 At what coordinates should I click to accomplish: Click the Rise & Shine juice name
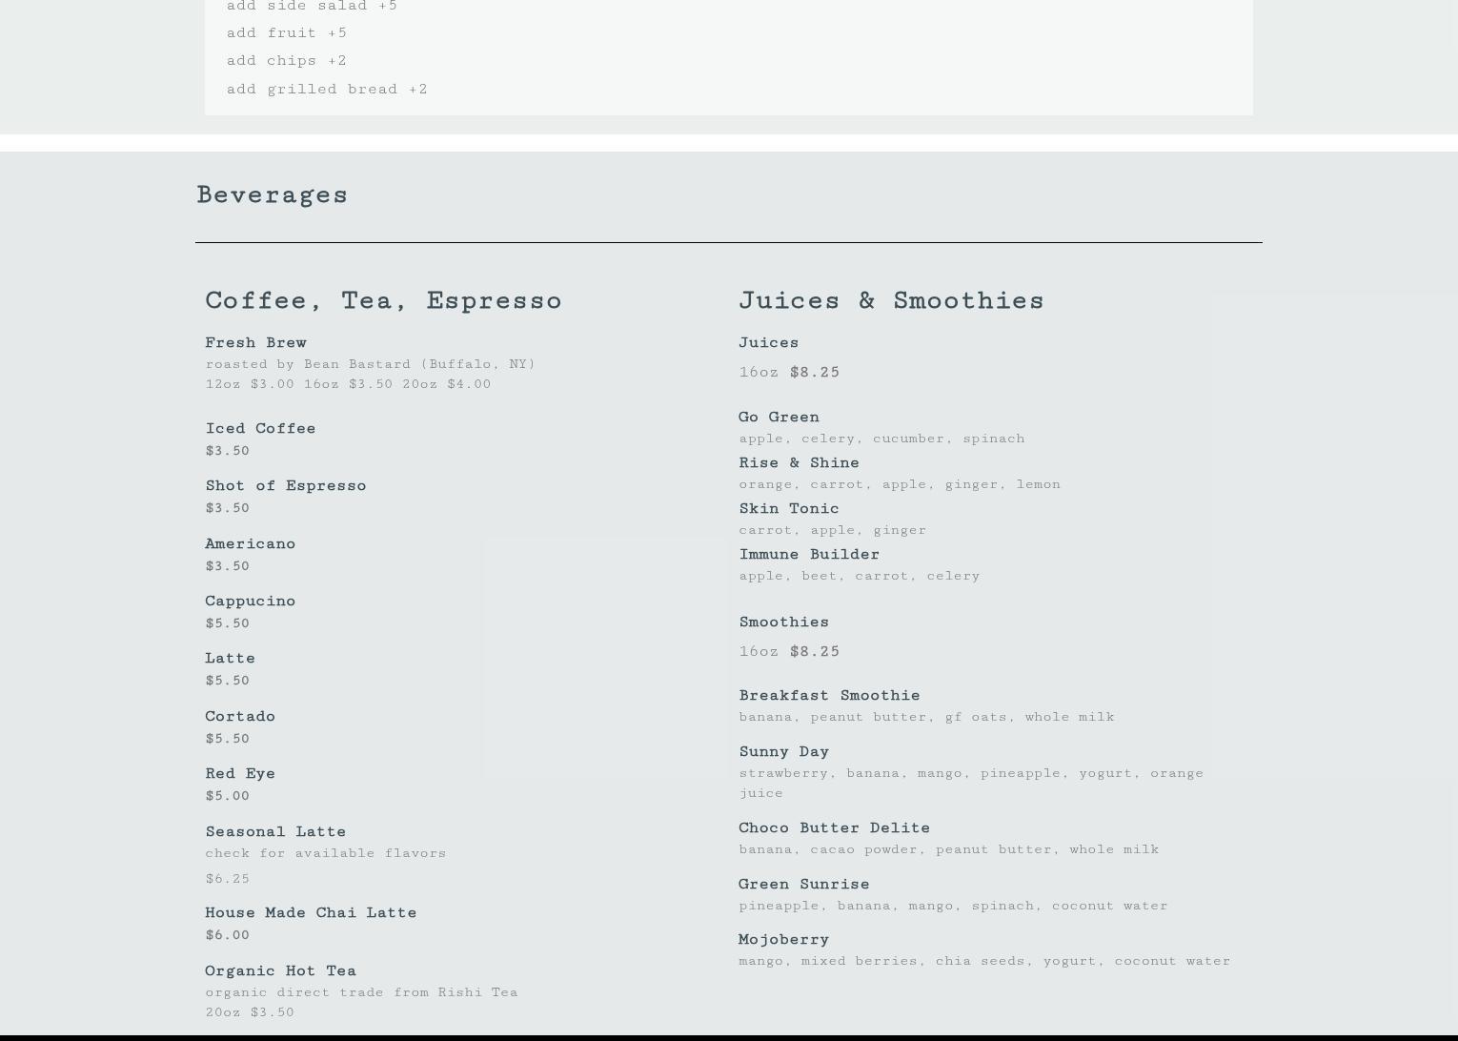(x=799, y=463)
